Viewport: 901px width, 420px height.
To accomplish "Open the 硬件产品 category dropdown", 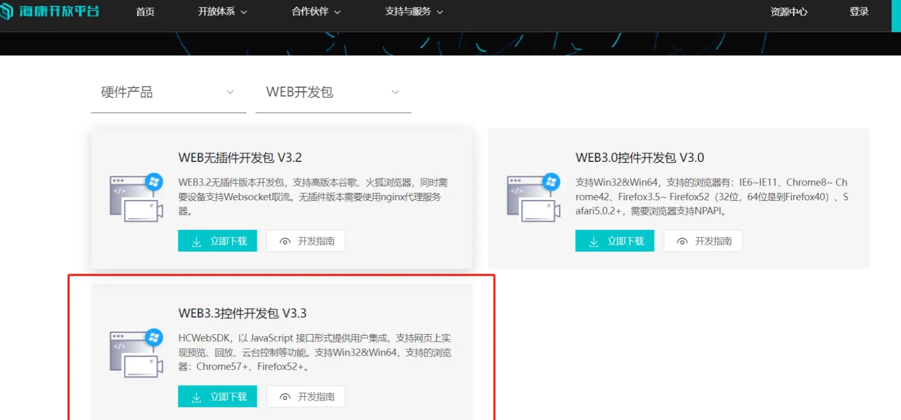I will pyautogui.click(x=169, y=93).
